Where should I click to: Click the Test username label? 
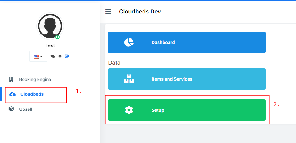coord(50,45)
